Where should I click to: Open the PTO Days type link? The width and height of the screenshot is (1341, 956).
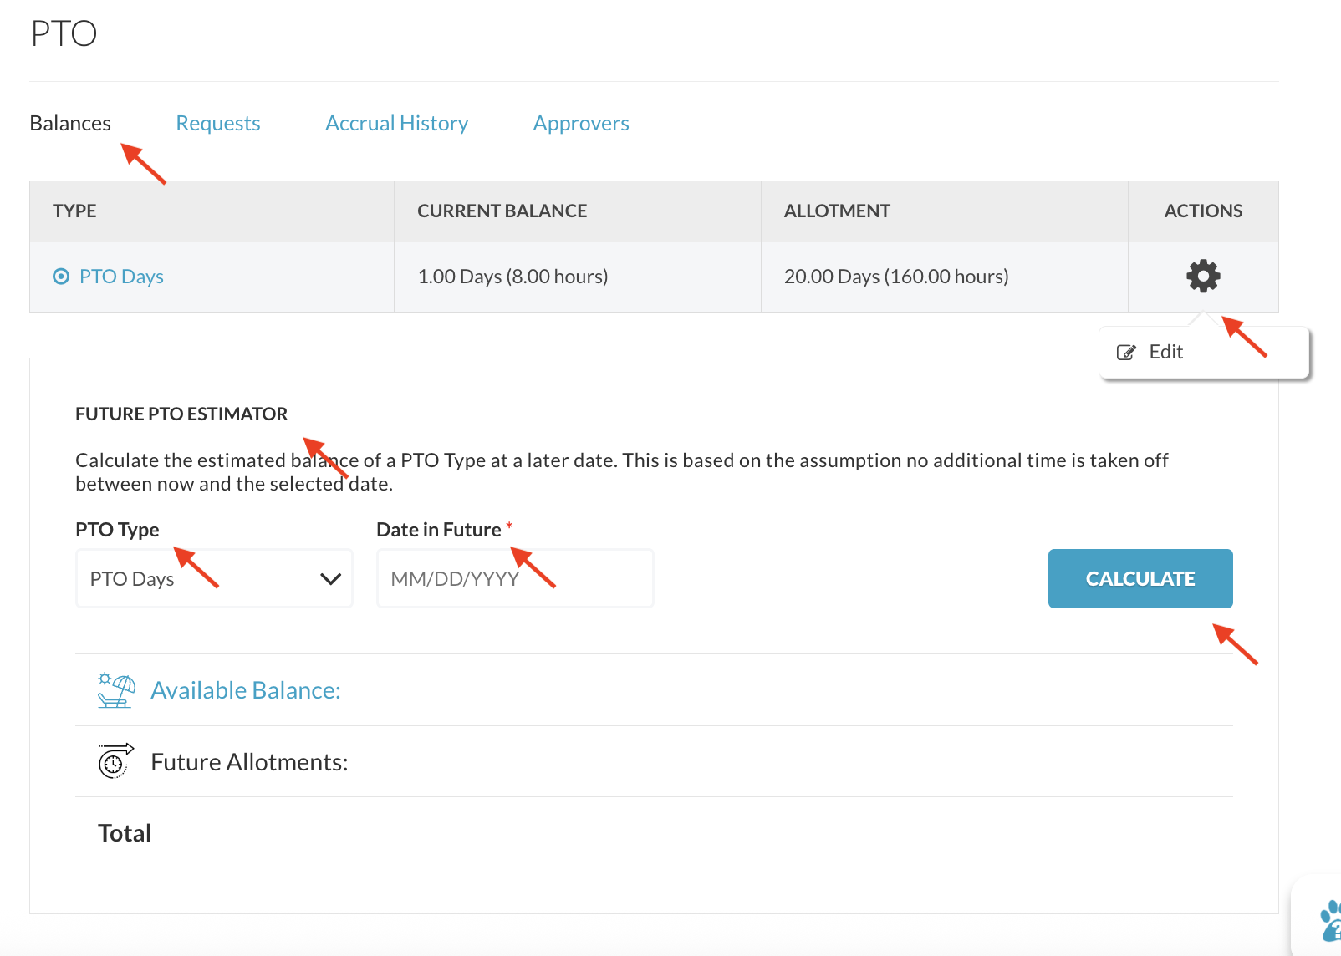point(121,277)
